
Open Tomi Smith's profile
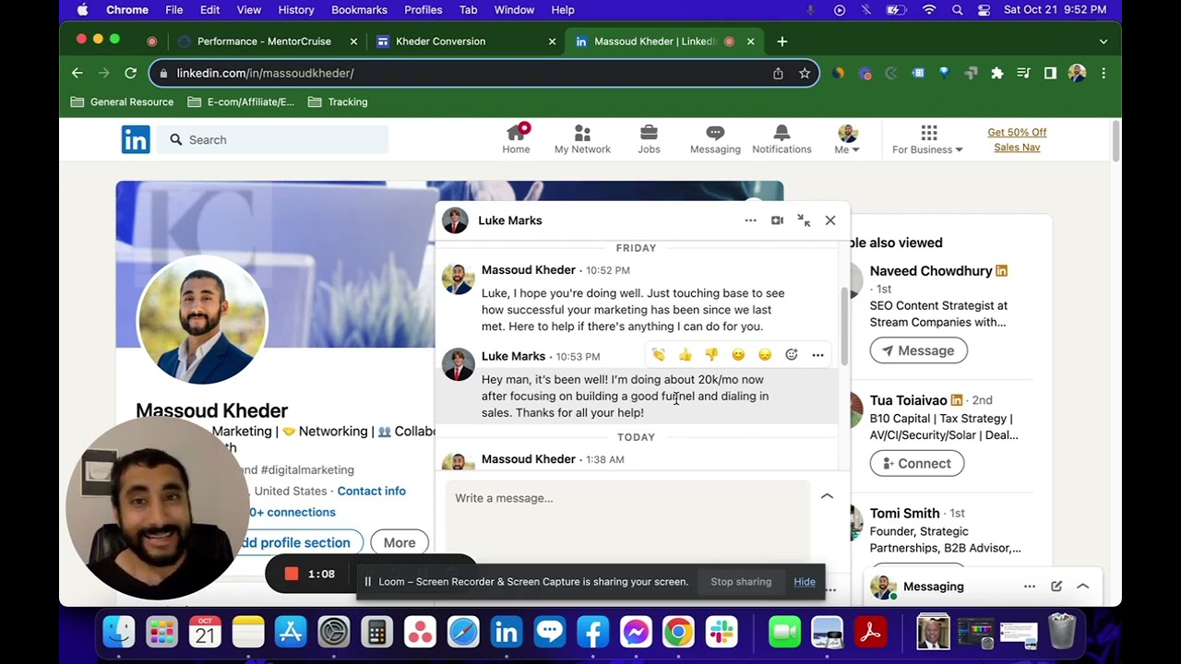904,514
